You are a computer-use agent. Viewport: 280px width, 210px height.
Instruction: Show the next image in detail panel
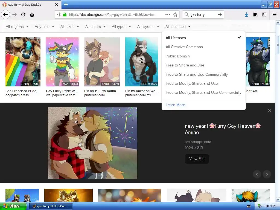(267, 174)
